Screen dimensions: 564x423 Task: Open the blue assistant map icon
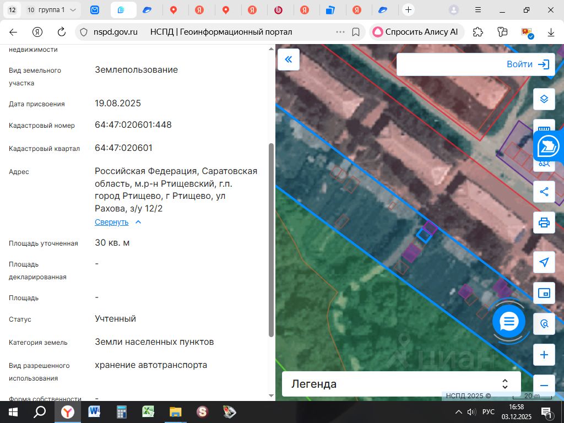[548, 147]
